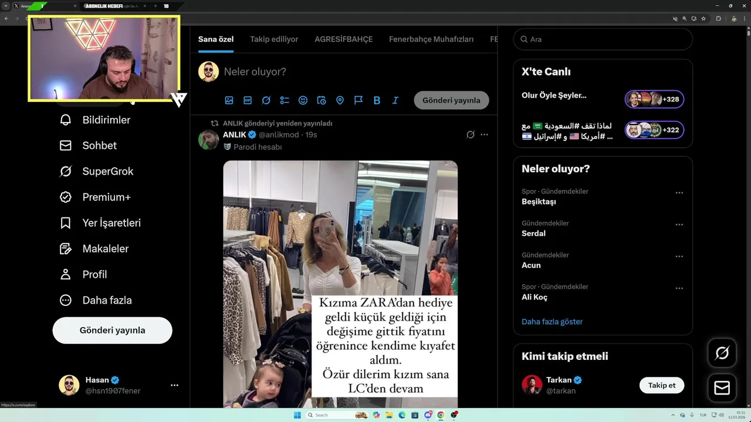Open ANLIK profile avatar

pyautogui.click(x=208, y=140)
